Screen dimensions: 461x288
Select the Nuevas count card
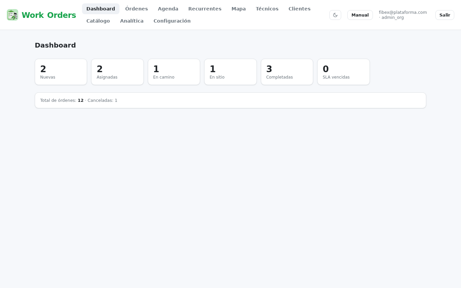click(61, 72)
